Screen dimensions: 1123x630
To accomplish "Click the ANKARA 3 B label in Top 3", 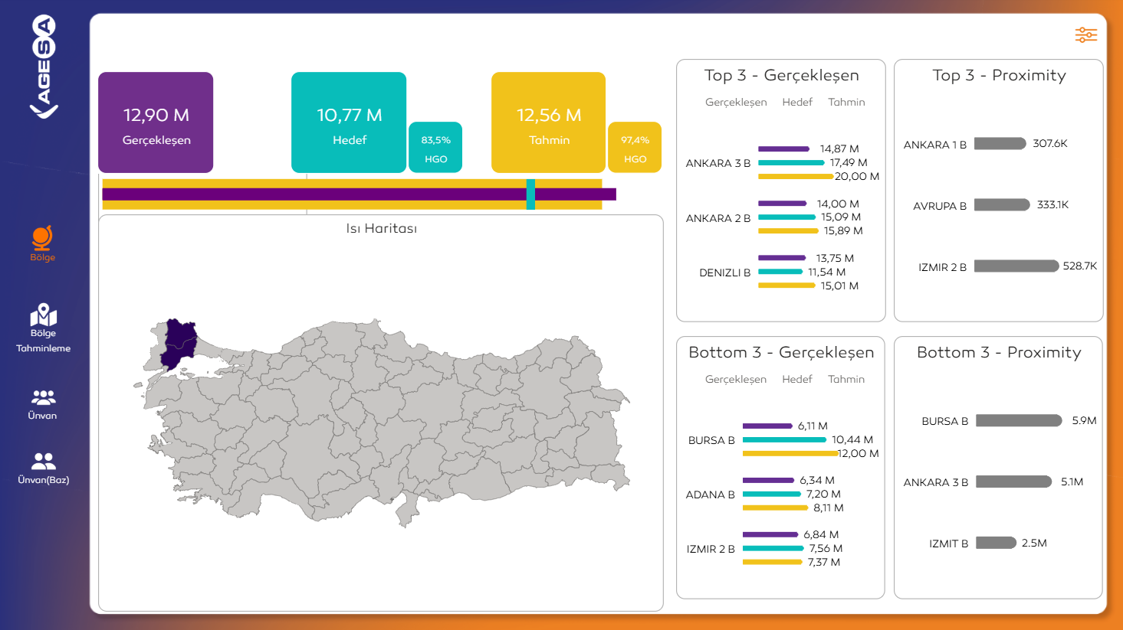I will (719, 162).
